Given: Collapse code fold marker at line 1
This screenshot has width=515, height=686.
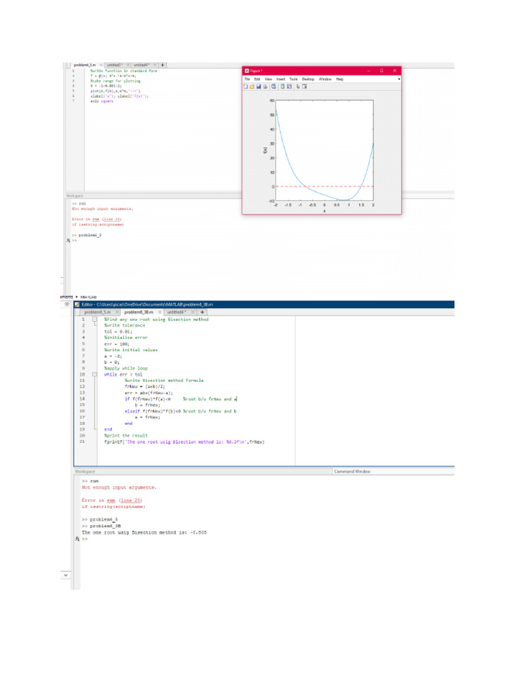Looking at the screenshot, I should point(95,320).
